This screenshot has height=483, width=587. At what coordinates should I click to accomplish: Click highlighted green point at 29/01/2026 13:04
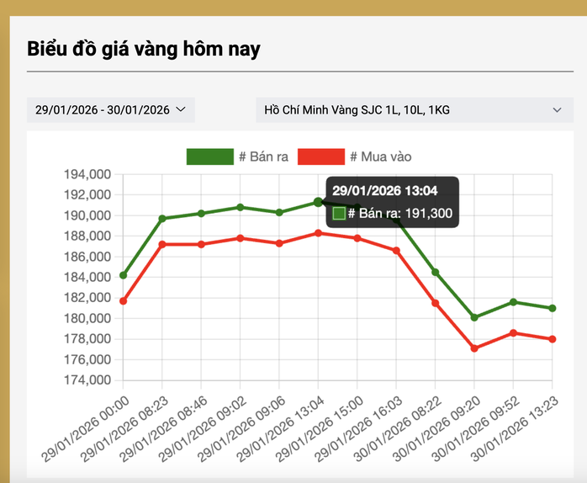(318, 202)
